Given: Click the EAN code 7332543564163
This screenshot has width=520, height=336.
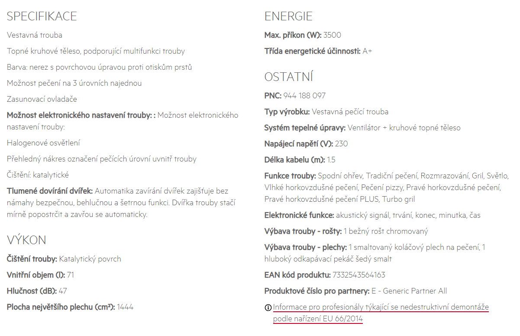Looking at the screenshot, I should 359,275.
